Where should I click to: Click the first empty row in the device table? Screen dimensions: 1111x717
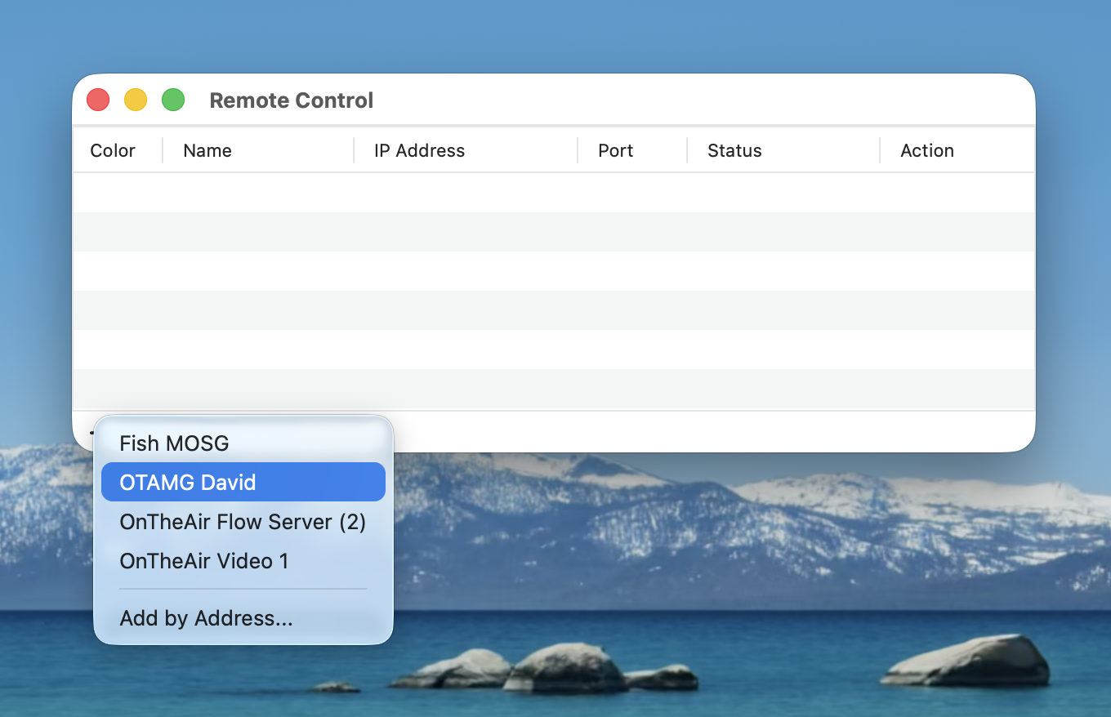click(555, 192)
